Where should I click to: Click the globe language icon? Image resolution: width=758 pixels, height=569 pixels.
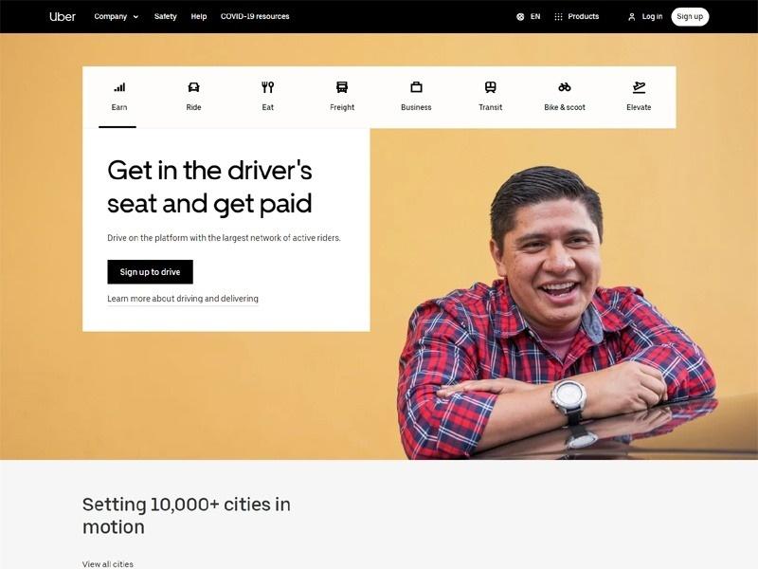coord(520,16)
